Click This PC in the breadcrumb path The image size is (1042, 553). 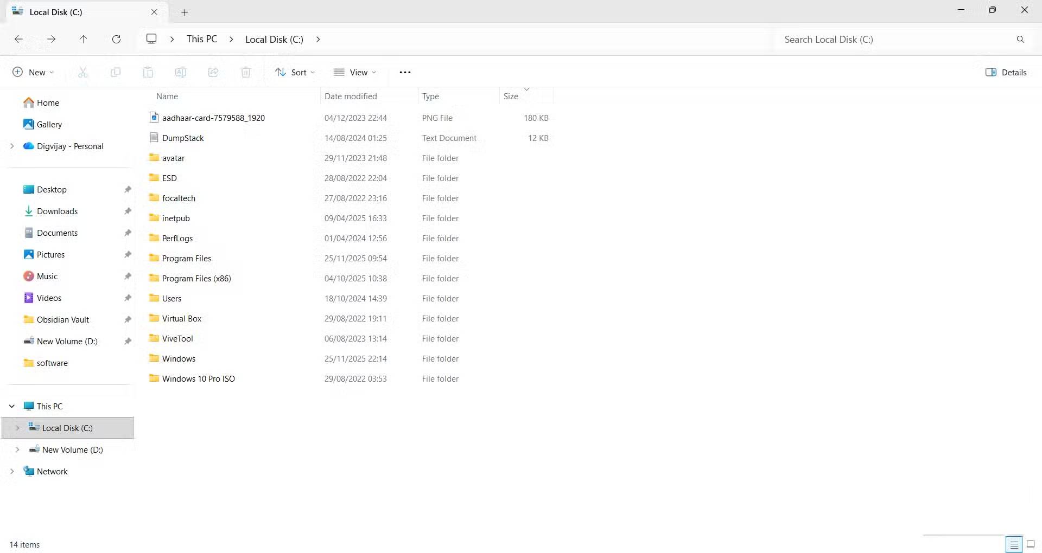tap(201, 39)
